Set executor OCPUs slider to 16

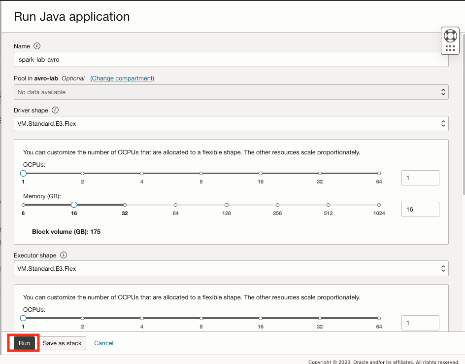[x=261, y=319]
